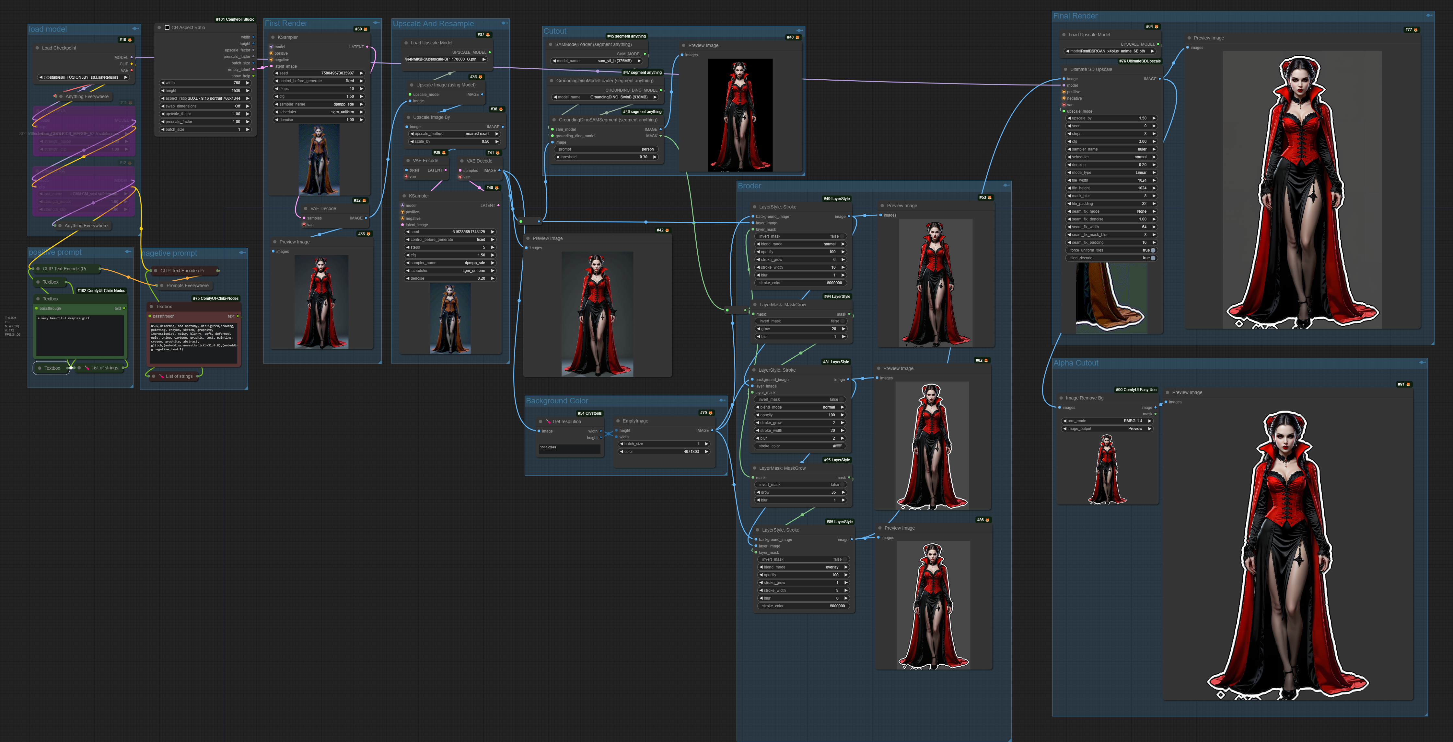Select Cutout preview image with black background

tap(740, 115)
